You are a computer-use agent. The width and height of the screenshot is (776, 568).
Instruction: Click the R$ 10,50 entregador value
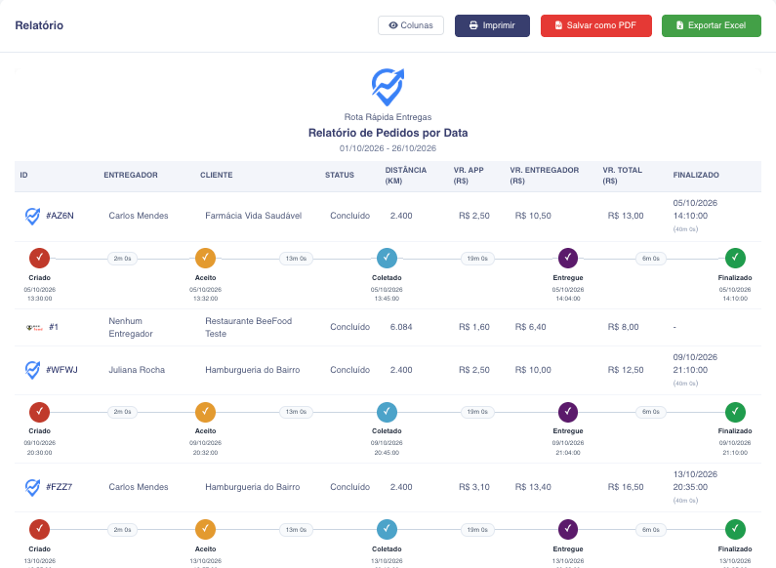tap(533, 216)
